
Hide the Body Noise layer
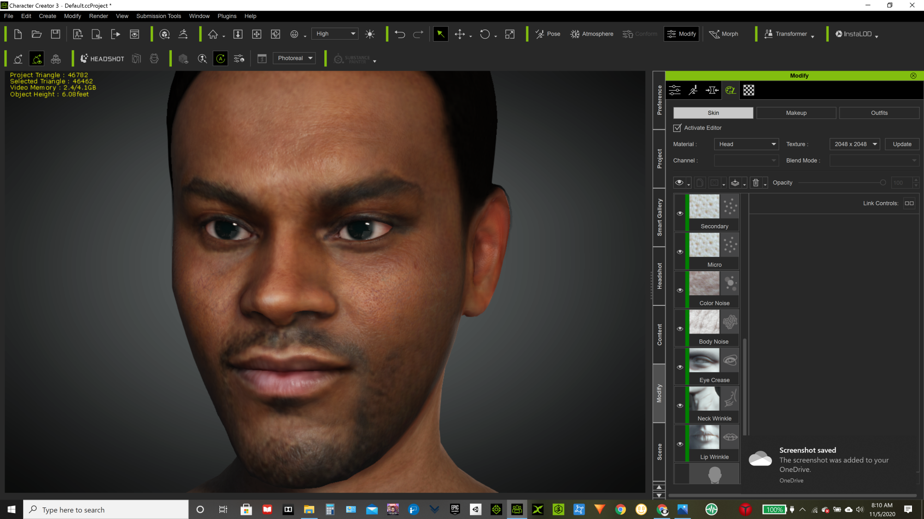(680, 328)
